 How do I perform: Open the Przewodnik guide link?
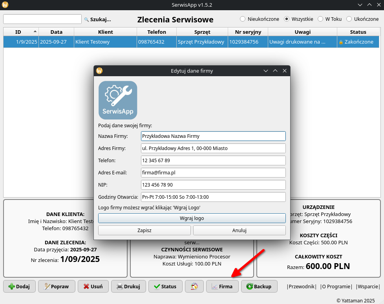[x=302, y=286]
